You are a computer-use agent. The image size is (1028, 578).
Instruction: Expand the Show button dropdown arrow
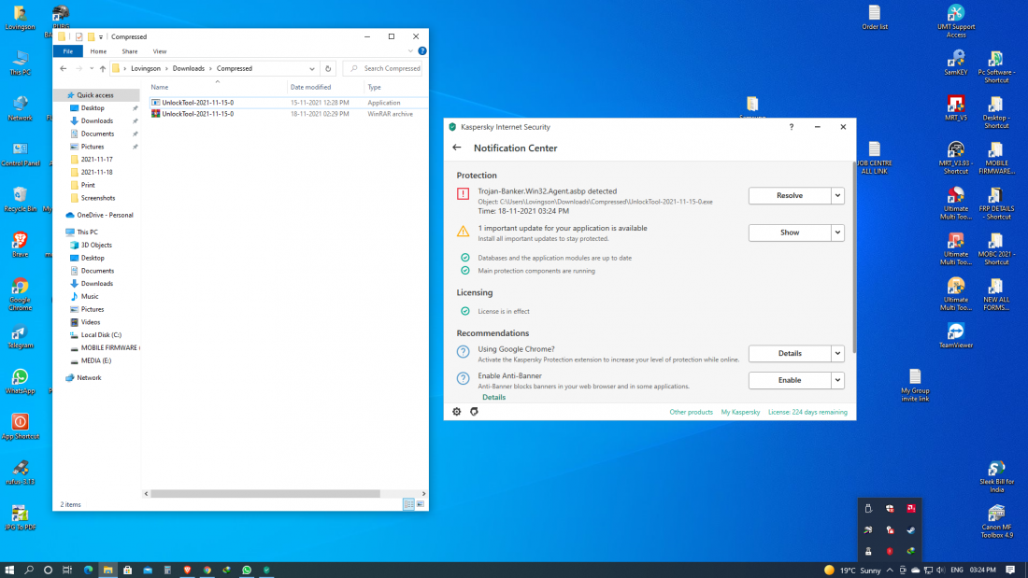pyautogui.click(x=837, y=233)
